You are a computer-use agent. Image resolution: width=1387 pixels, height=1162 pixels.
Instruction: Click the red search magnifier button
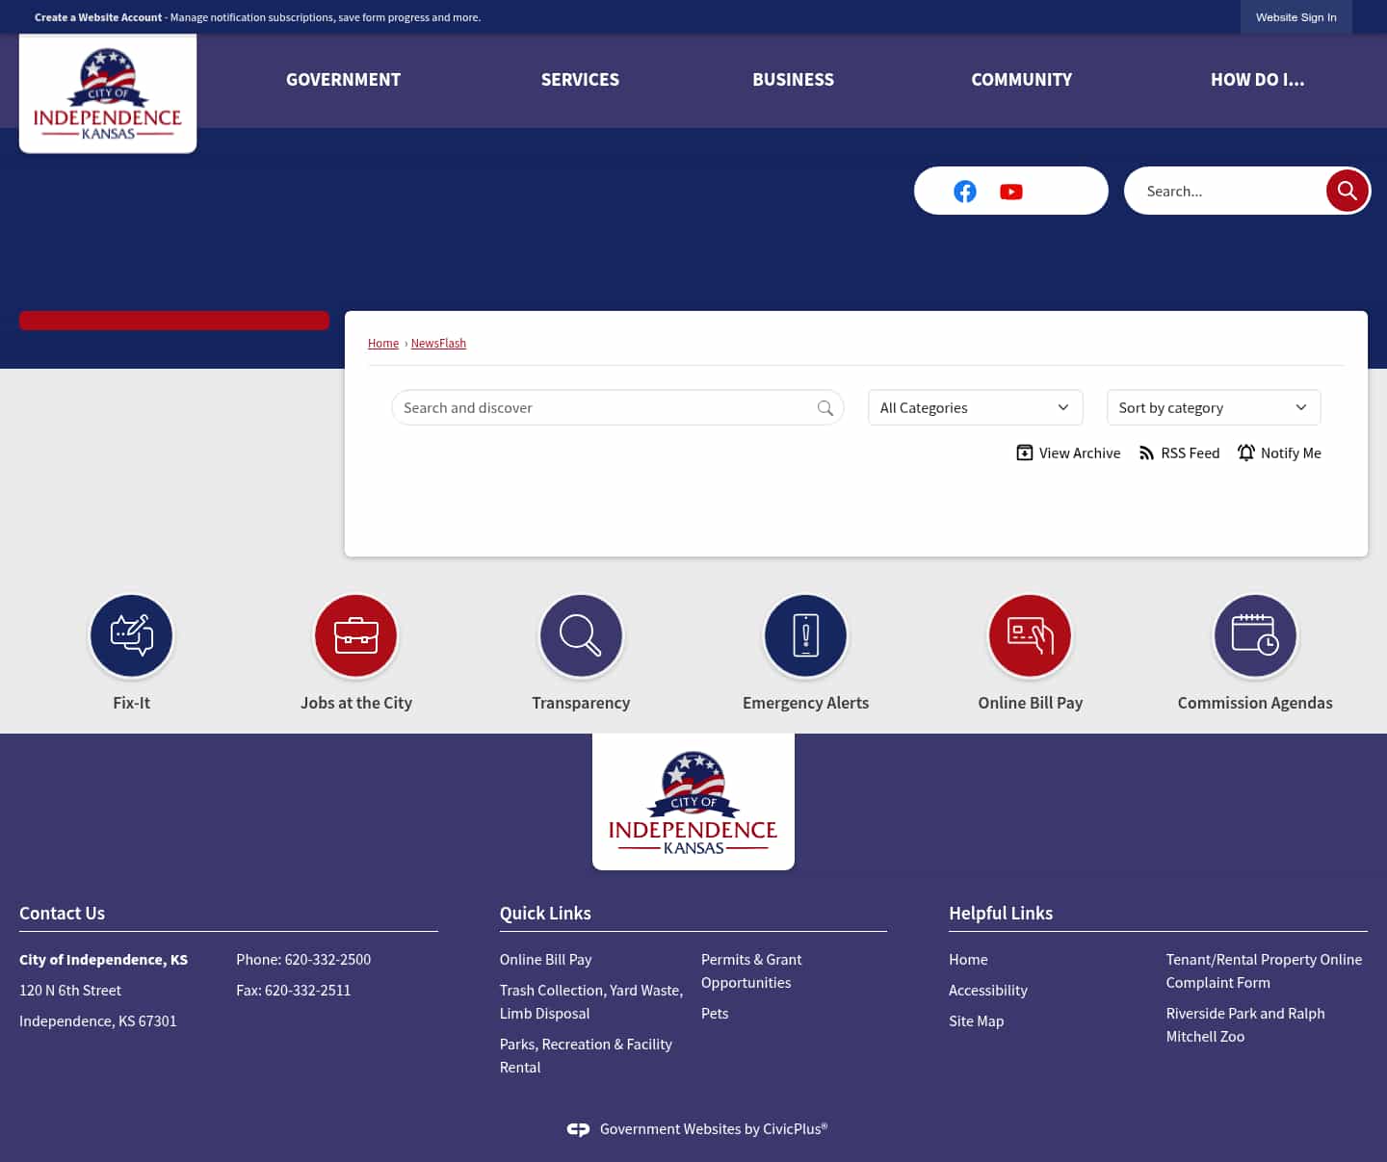click(1347, 191)
